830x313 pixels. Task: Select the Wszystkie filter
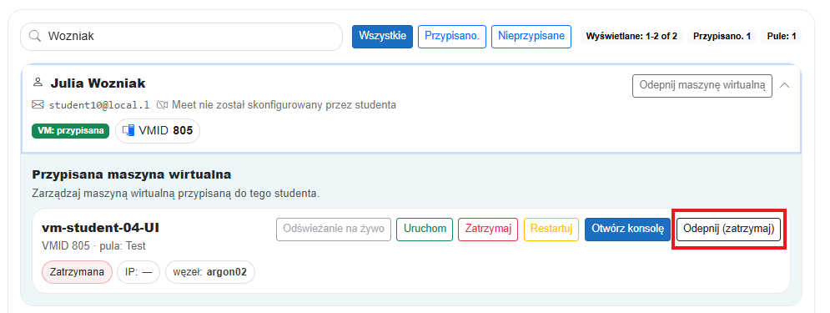coord(382,37)
